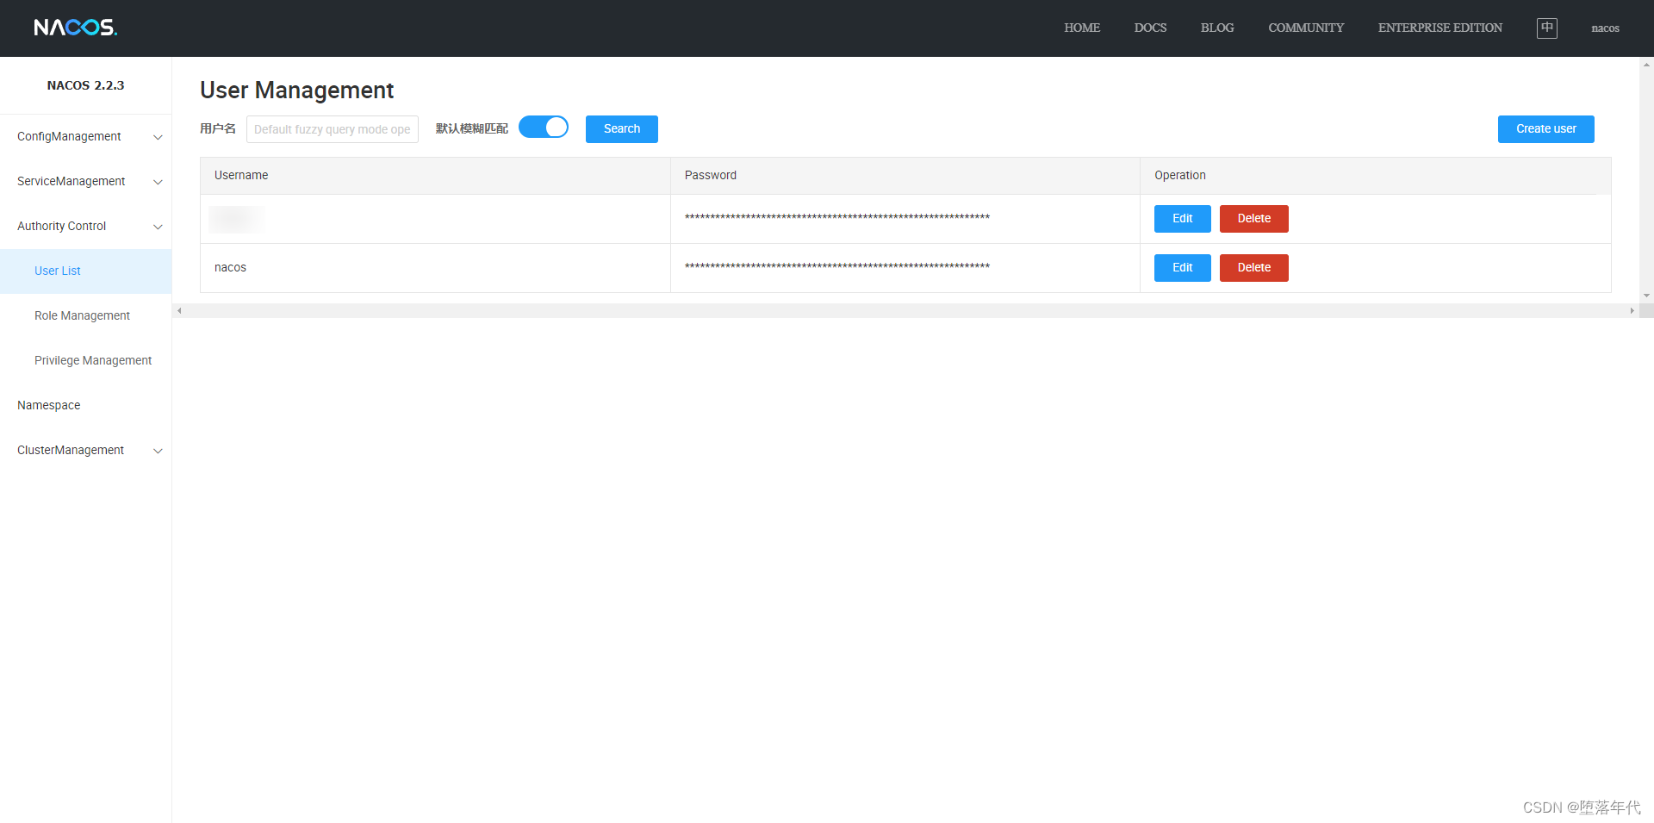1654x823 pixels.
Task: Open the nacos user account menu
Action: tap(1605, 28)
